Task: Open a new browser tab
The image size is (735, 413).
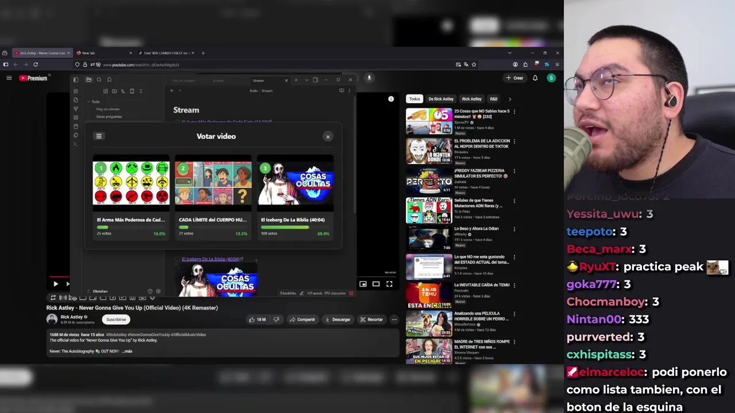Action: 203,53
